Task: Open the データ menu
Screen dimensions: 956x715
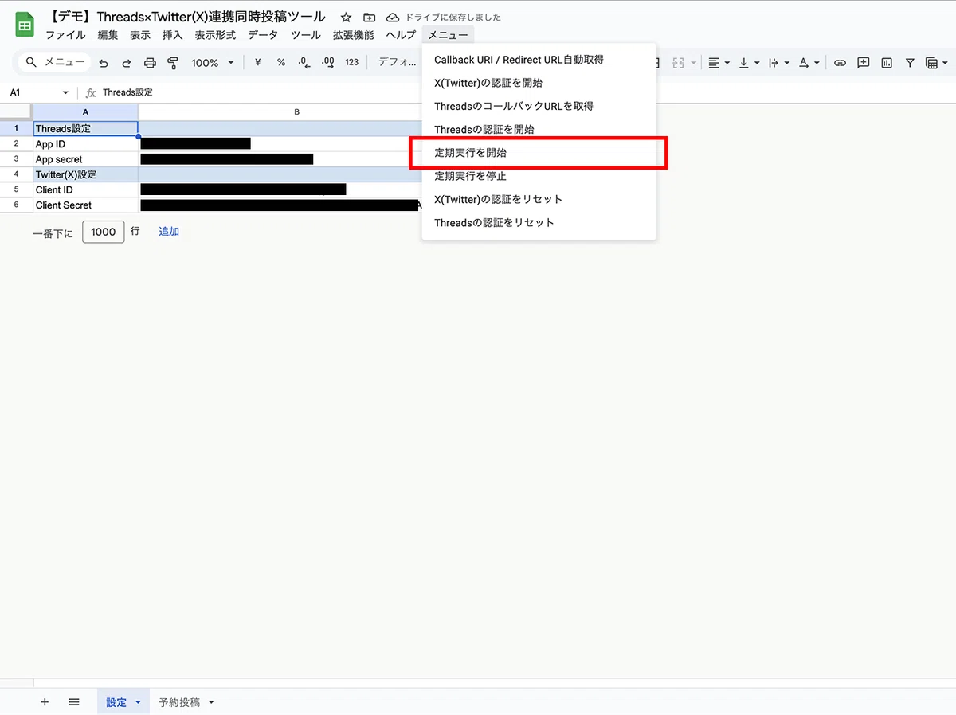Action: pyautogui.click(x=263, y=35)
